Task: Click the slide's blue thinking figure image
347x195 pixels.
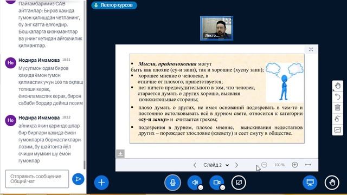Action: point(284,82)
